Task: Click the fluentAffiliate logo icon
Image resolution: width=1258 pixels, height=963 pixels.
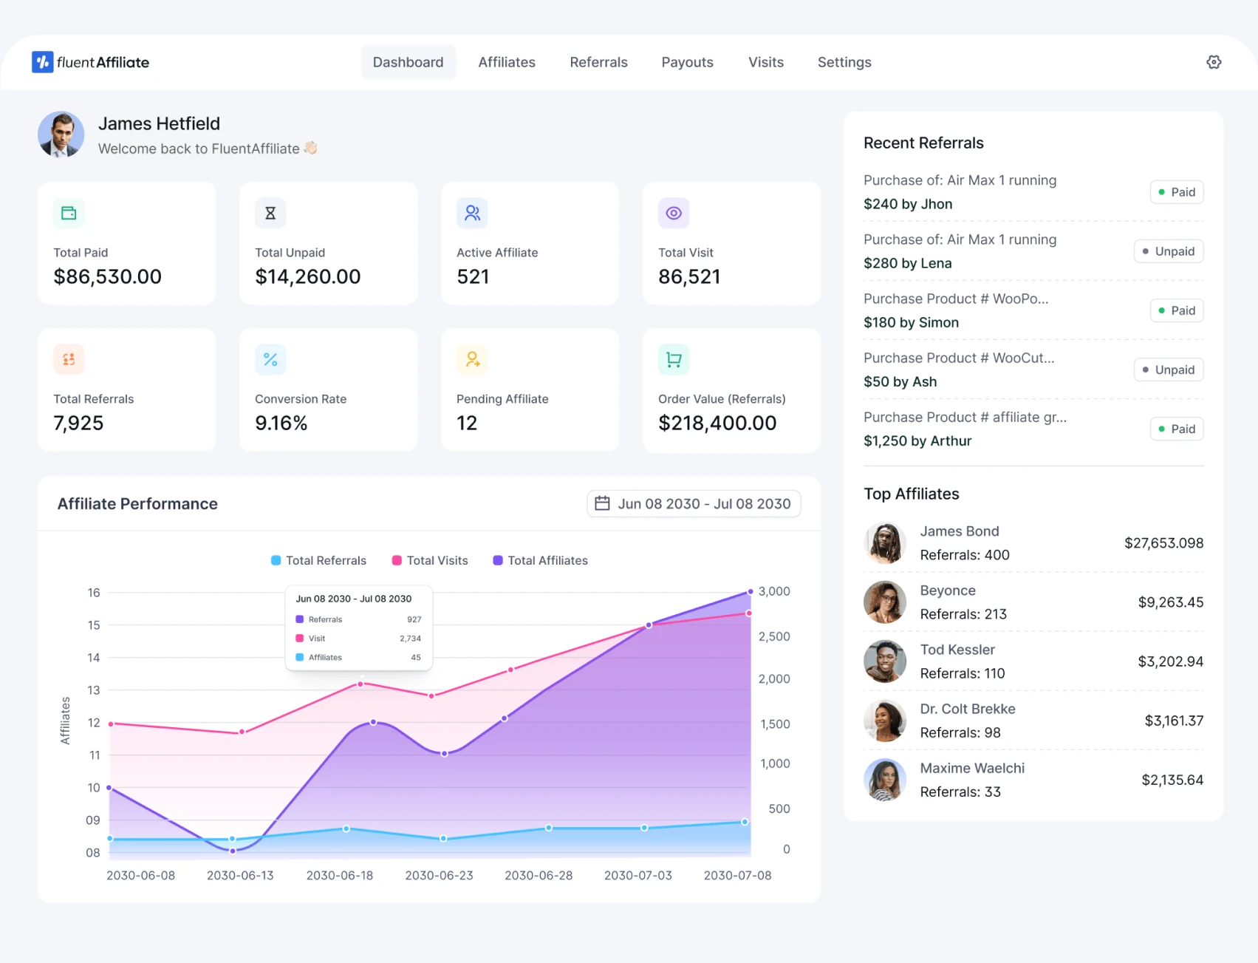Action: [42, 62]
